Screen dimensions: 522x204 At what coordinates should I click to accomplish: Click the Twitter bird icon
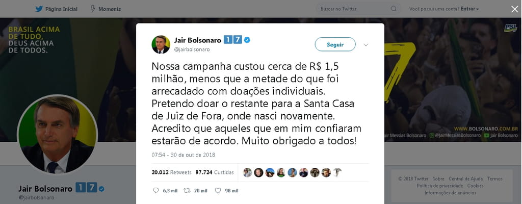(39, 9)
